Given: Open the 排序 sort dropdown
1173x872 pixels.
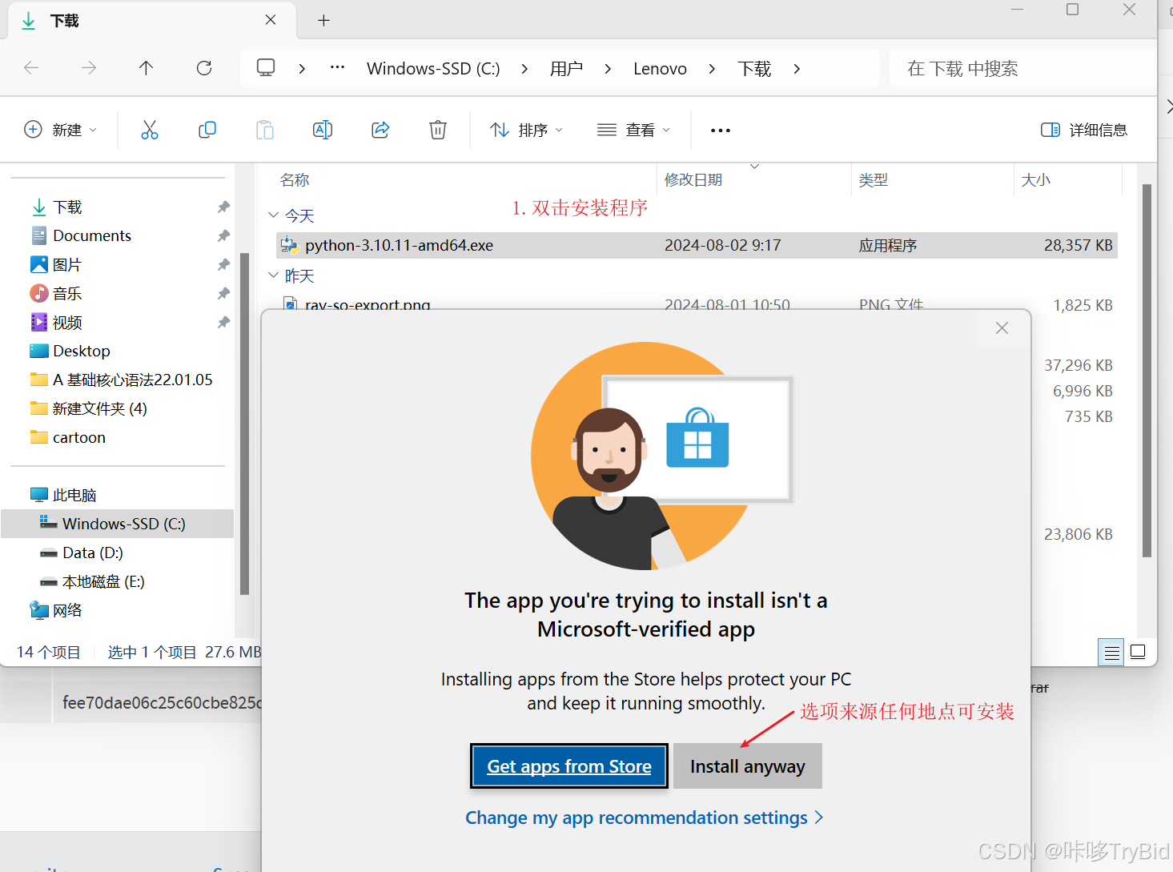Looking at the screenshot, I should [526, 130].
